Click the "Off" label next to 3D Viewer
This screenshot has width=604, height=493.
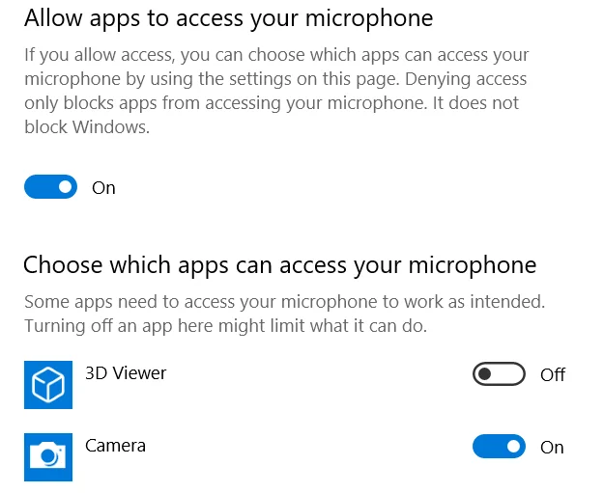553,375
